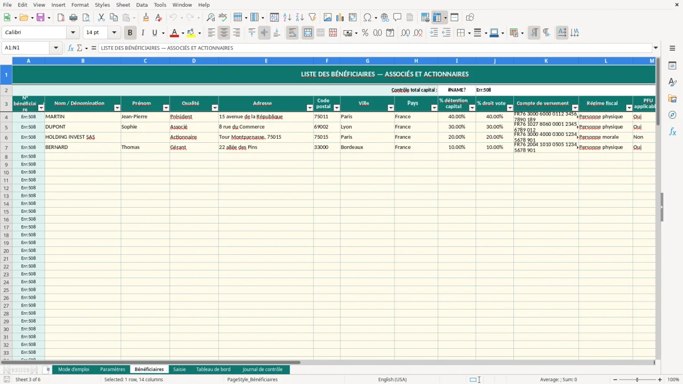683x384 pixels.
Task: Select the Clone Formatting paintbrush
Action: click(146, 18)
